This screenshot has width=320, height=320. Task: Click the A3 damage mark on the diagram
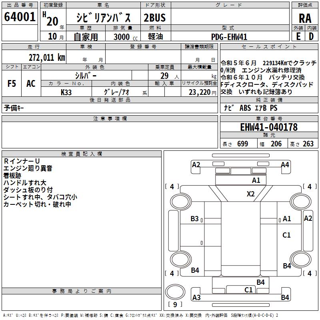coord(196,297)
